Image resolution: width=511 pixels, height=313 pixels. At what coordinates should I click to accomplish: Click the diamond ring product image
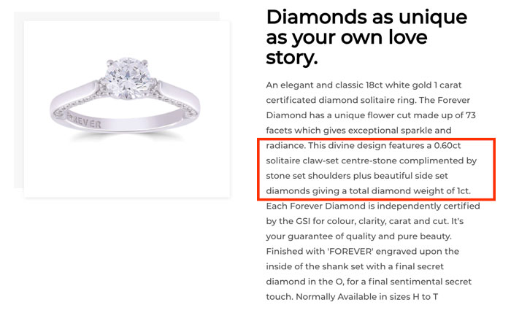[127, 109]
